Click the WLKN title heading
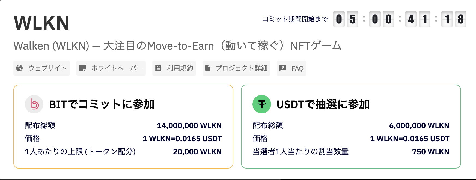The height and width of the screenshot is (180, 476). pyautogui.click(x=41, y=23)
